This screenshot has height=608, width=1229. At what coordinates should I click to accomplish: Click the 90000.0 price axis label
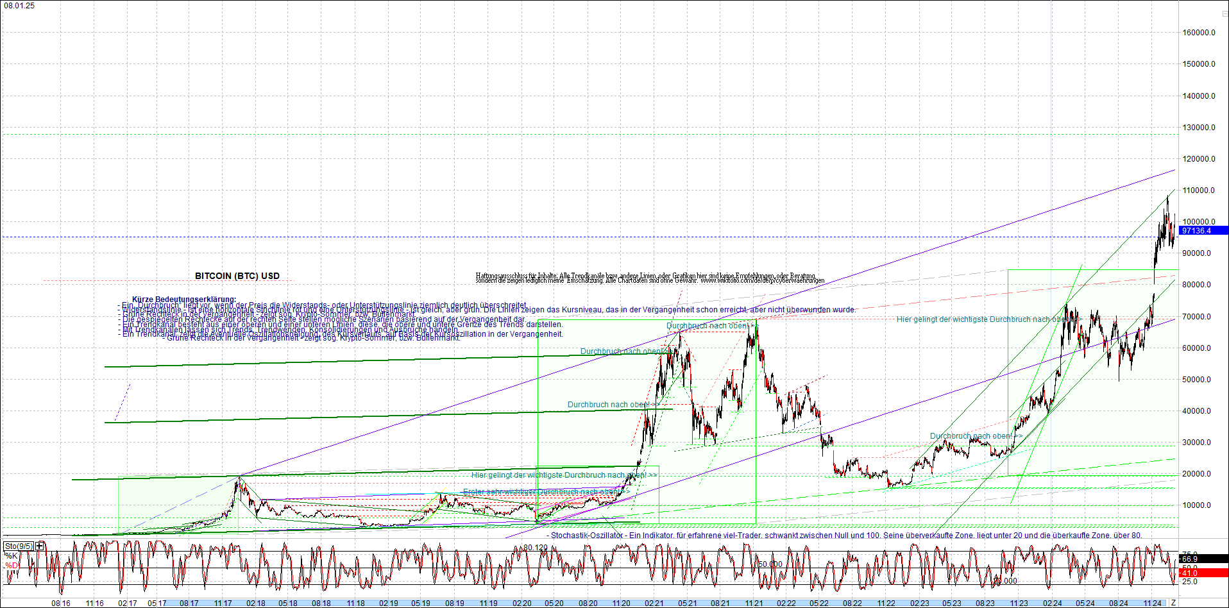click(x=1197, y=253)
